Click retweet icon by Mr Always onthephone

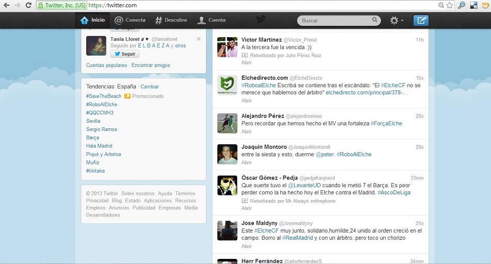pos(245,201)
